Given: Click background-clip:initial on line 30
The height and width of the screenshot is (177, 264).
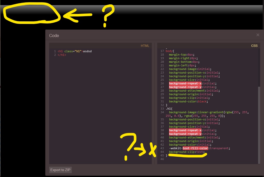Looking at the screenshot, I should (189, 98).
